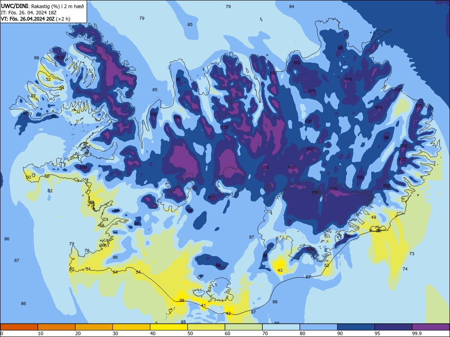The height and width of the screenshot is (337, 450).
Task: Click the dark orange 0–10 legend swatch
Action: tap(19, 327)
